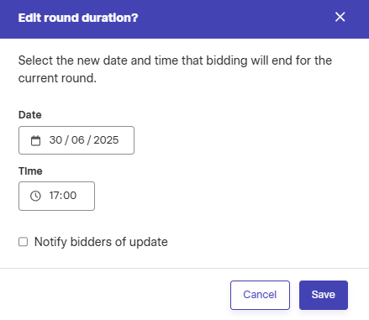The width and height of the screenshot is (369, 320).
Task: Click the clock icon in Time field
Action: [35, 196]
